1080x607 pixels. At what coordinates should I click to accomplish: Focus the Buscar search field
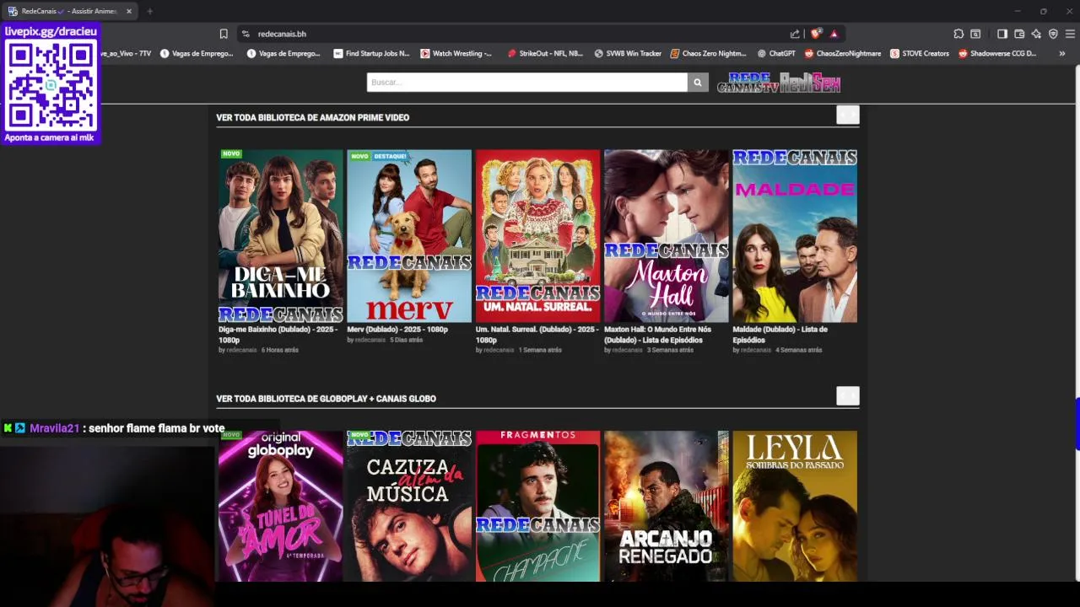[526, 82]
